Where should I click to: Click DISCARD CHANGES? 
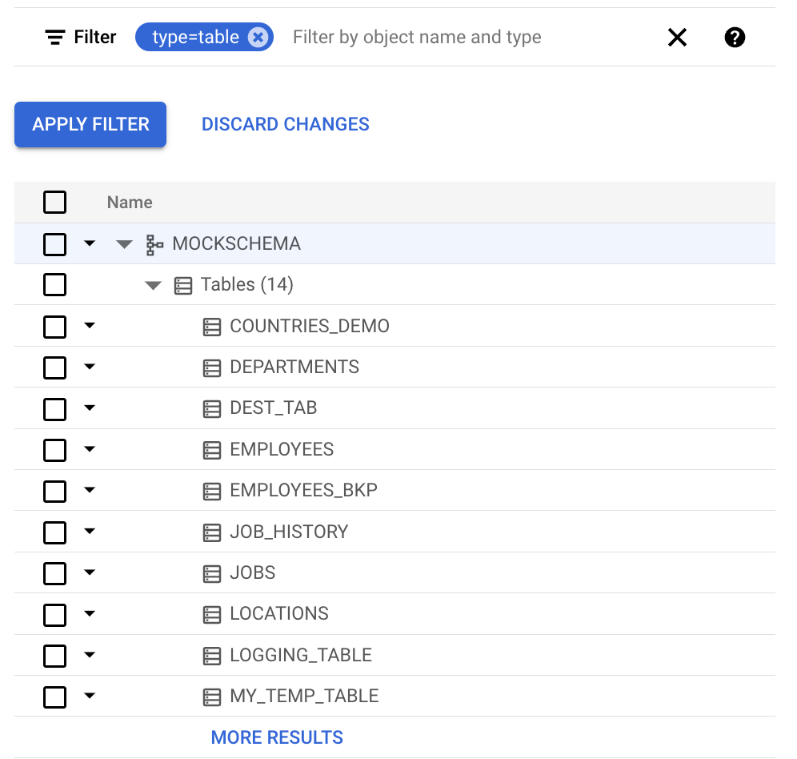[x=285, y=124]
